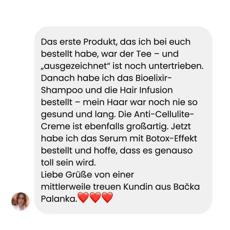
Task: Click the word "Creme" in the message
Action: tap(56, 126)
